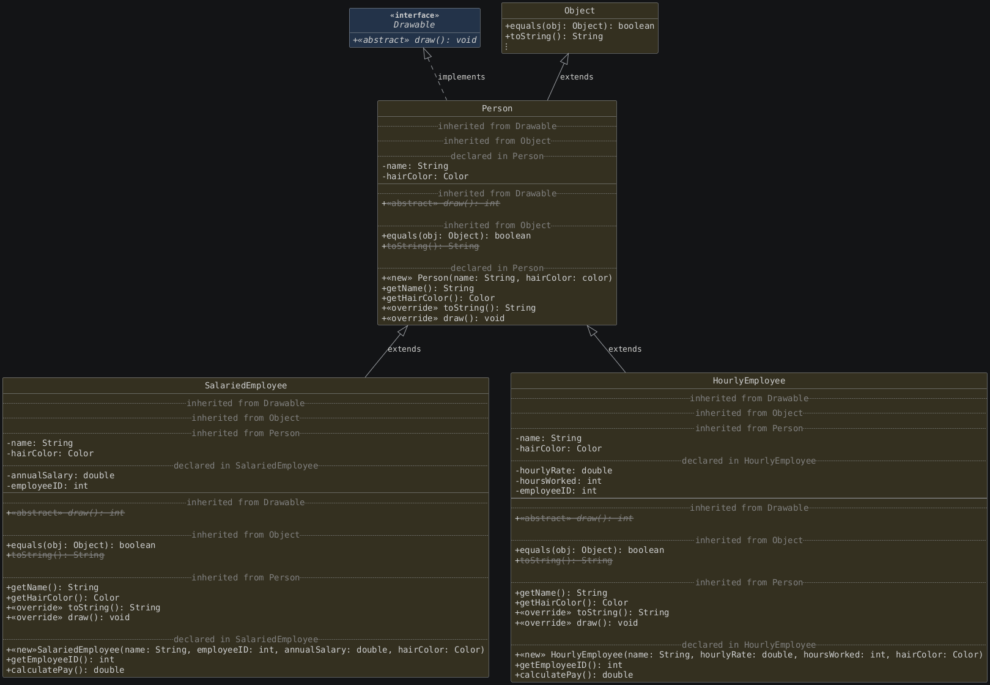Image resolution: width=990 pixels, height=685 pixels.
Task: Click -employeeID: int in HourlyEmployee
Action: [x=556, y=491]
